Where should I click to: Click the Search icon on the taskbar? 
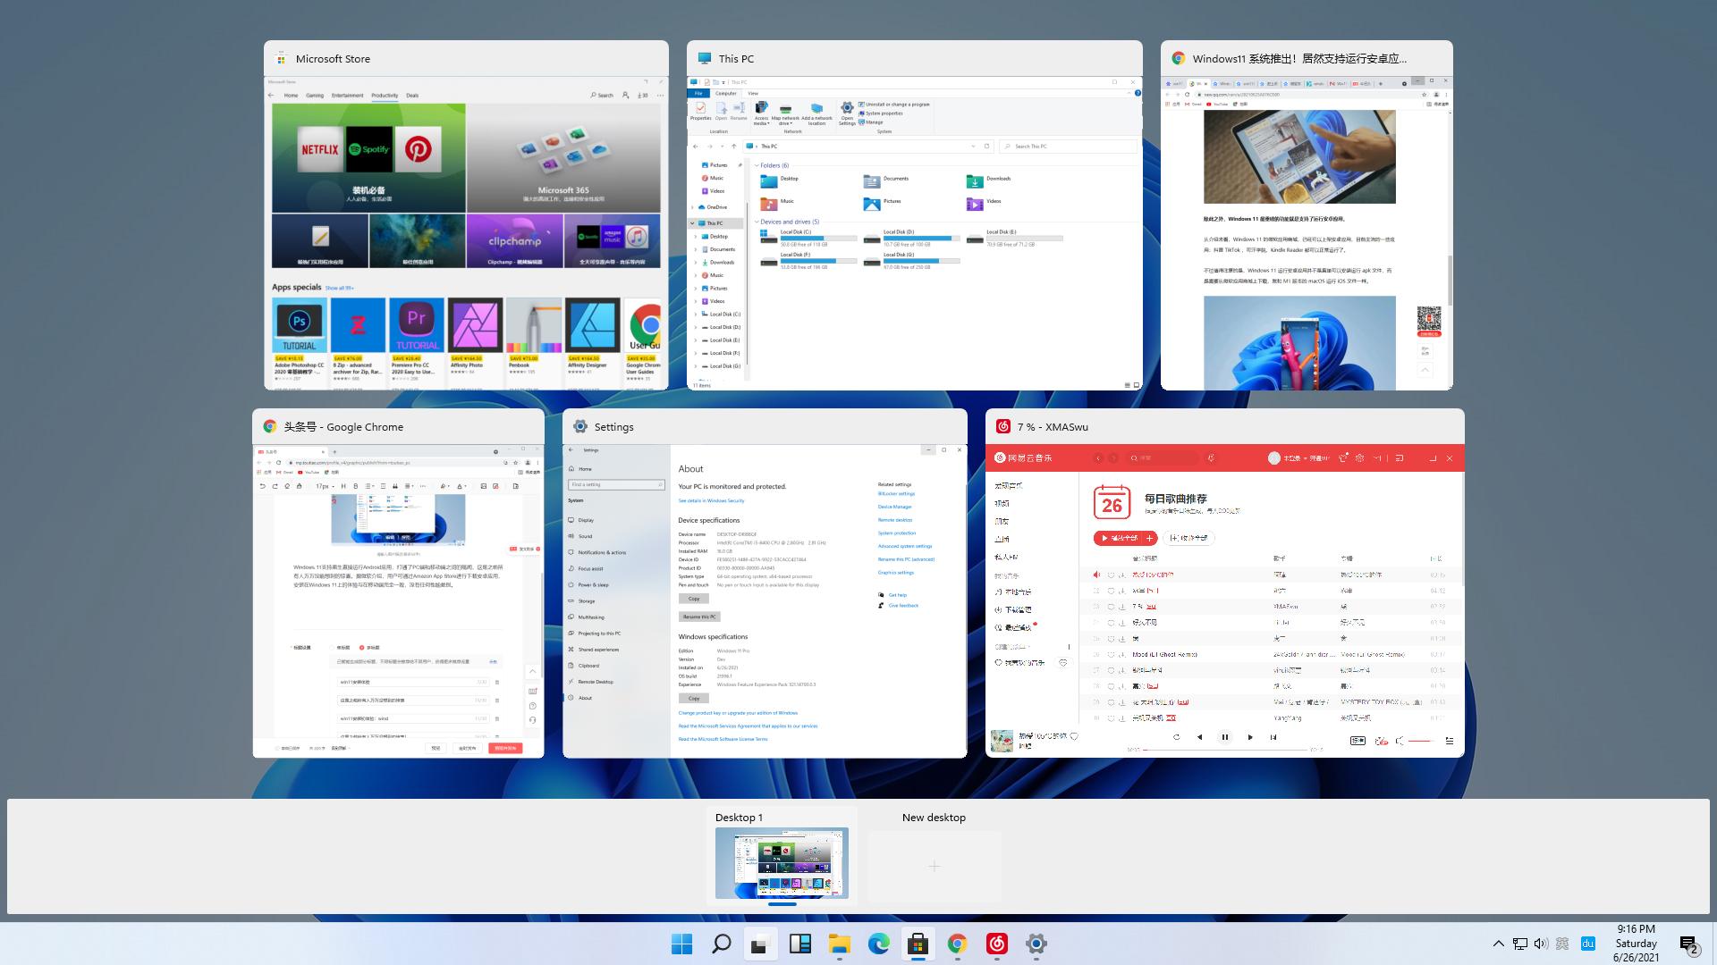click(721, 944)
